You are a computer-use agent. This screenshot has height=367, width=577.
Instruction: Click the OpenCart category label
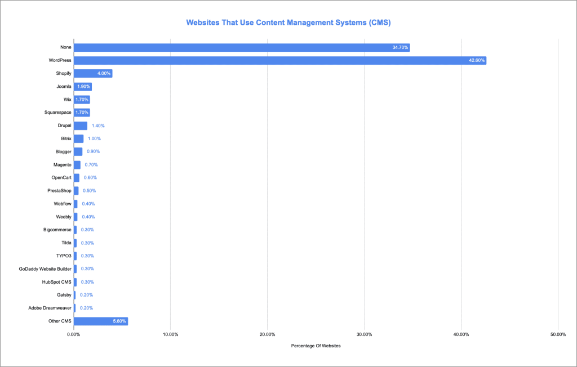coord(61,178)
